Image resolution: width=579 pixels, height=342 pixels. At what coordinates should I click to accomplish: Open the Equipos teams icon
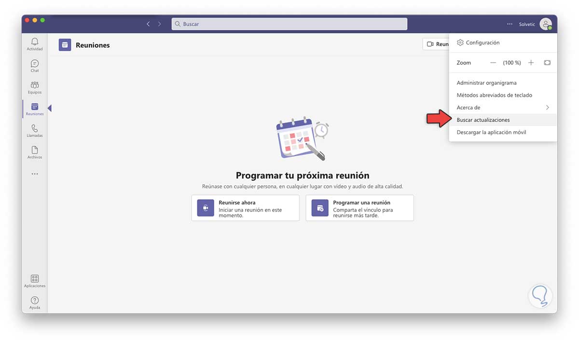coord(35,85)
